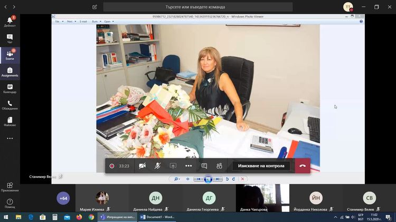Screen dimensions: 396x222
Task: Toggle the camera in call toolbar
Action: 142,166
